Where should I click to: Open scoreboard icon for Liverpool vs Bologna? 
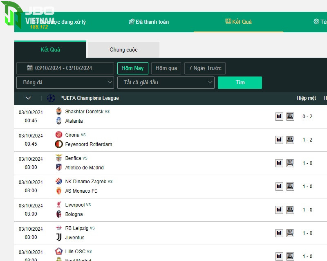(290, 209)
